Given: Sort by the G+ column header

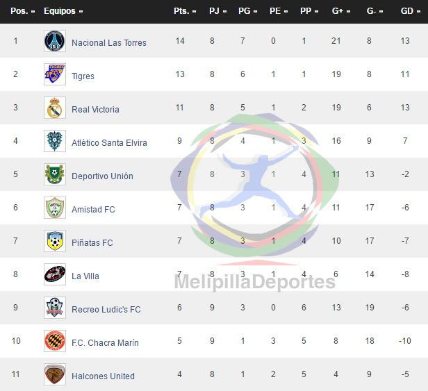Looking at the screenshot, I should [341, 11].
